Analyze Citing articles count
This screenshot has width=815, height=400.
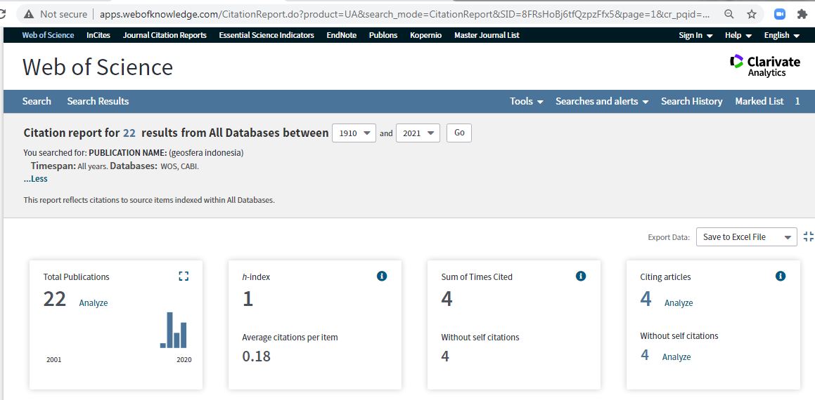(x=679, y=303)
